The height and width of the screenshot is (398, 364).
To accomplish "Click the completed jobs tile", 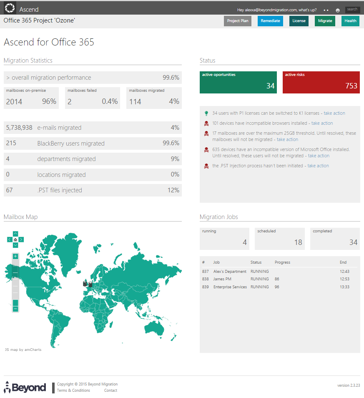I will click(335, 239).
